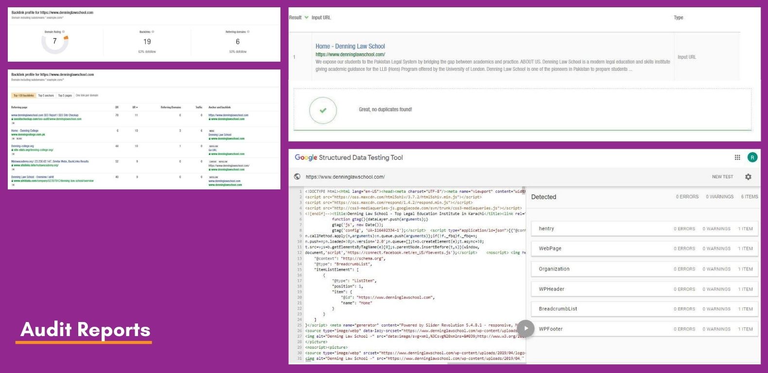Open the green denninglawschool.com URL in duplicate results
Viewport: 768px width, 373px height.
click(x=350, y=54)
